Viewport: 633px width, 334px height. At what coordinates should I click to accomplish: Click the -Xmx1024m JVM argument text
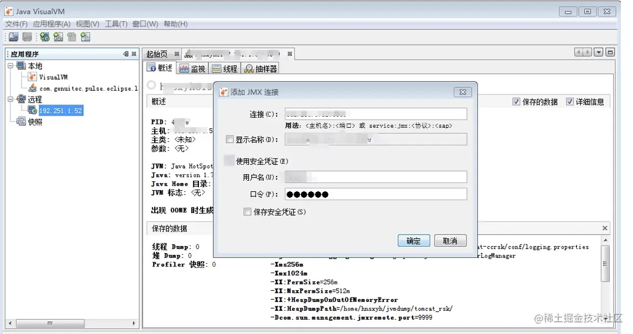[x=289, y=273]
